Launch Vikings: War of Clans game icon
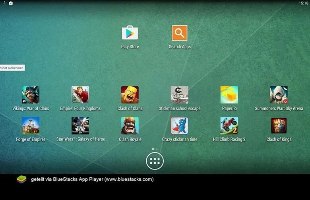 [31, 94]
